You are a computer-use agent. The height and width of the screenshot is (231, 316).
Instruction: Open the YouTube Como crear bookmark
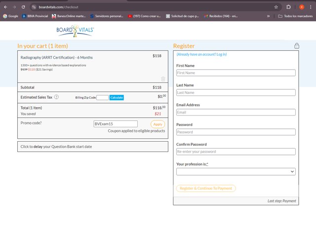point(144,16)
